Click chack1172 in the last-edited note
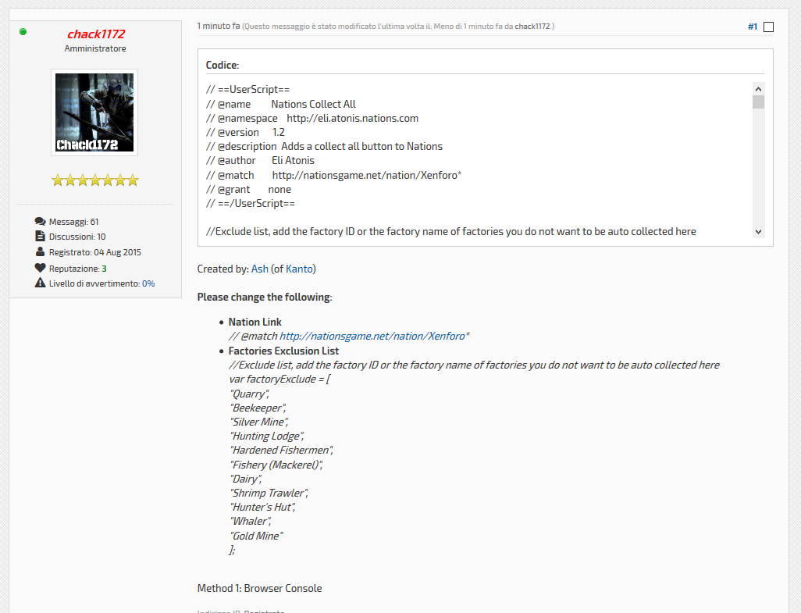 click(532, 26)
